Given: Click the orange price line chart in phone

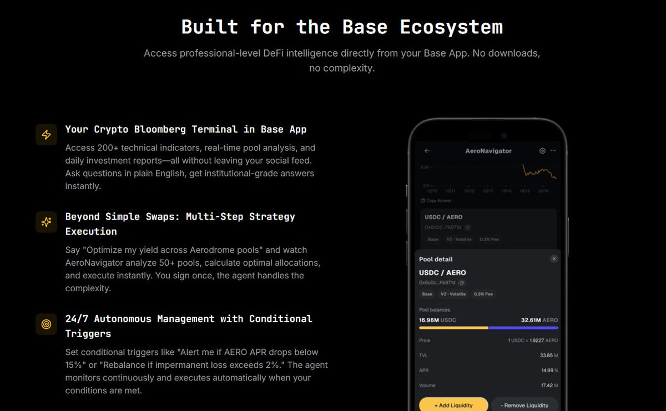Looking at the screenshot, I should tap(539, 171).
